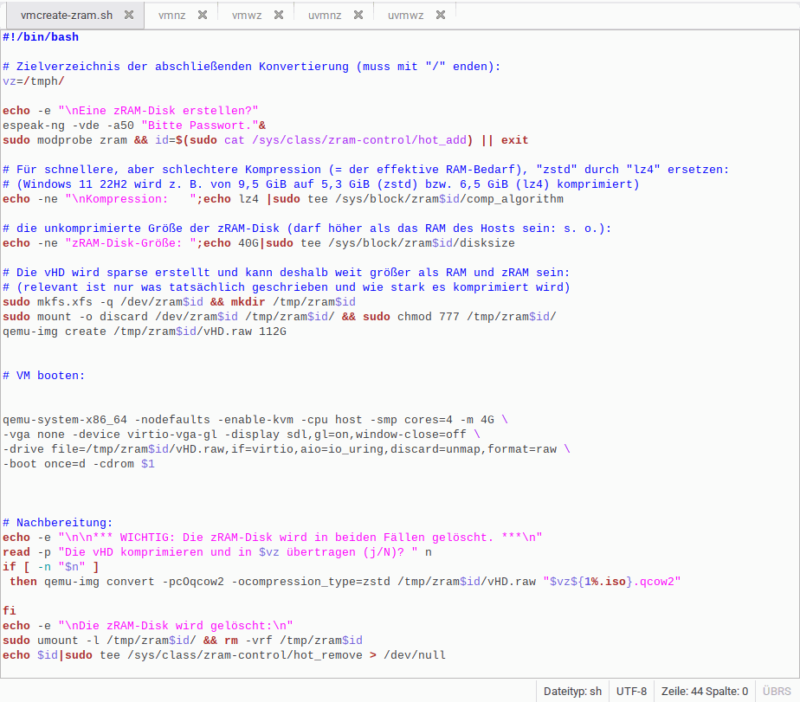Open the uvmnz tab

coord(325,16)
